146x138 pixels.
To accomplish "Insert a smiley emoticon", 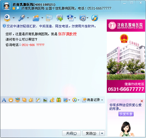I will tap(11, 100).
